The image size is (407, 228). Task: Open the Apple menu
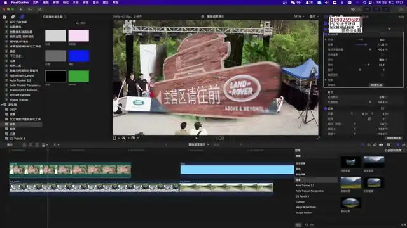[x=5, y=3]
